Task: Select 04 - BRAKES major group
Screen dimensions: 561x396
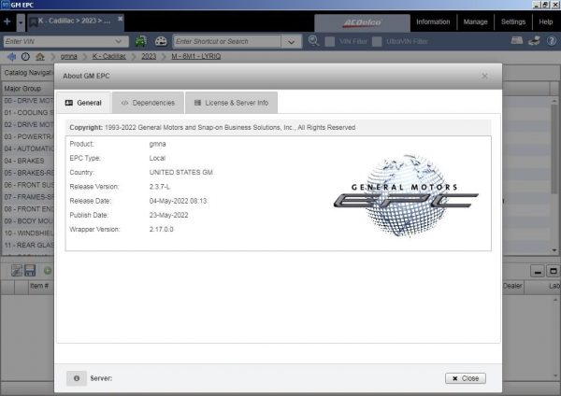Action: point(28,161)
